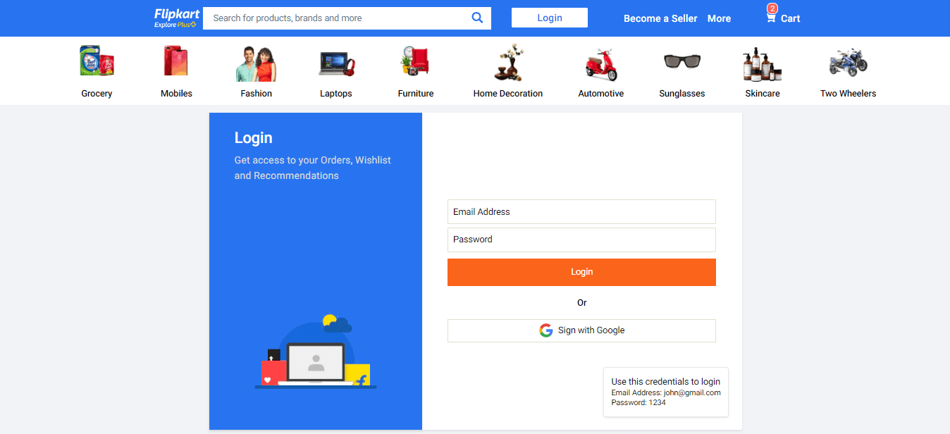Select the Home Decoration category image
950x434 pixels.
[x=508, y=63]
